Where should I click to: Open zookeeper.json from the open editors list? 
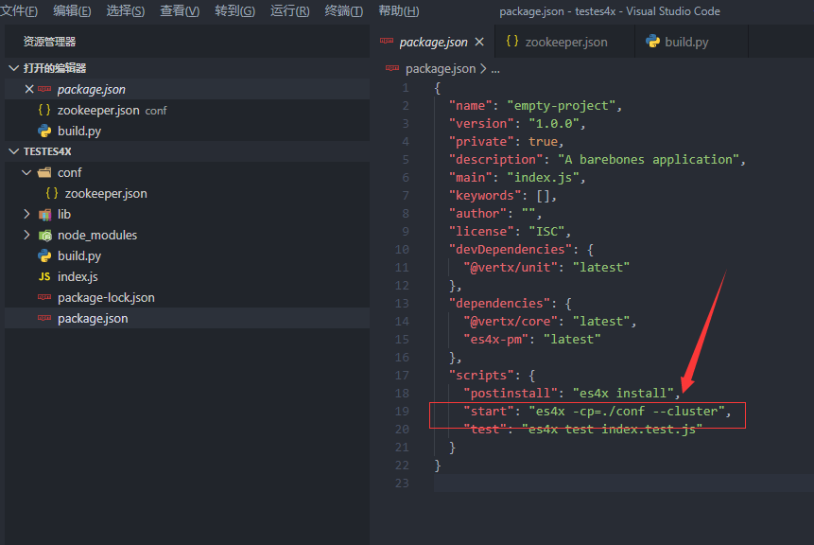[x=187, y=110]
